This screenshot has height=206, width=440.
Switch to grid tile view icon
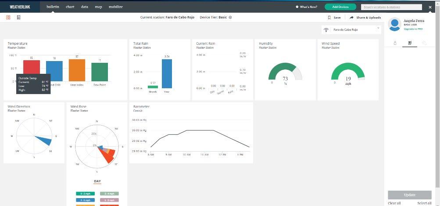(8, 18)
